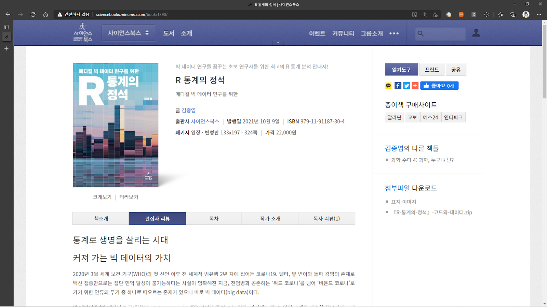Buy the book at 알라딘
Image resolution: width=547 pixels, height=307 pixels.
pyautogui.click(x=394, y=117)
